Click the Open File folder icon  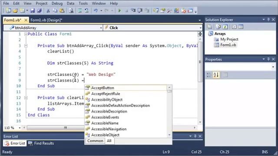16,11
